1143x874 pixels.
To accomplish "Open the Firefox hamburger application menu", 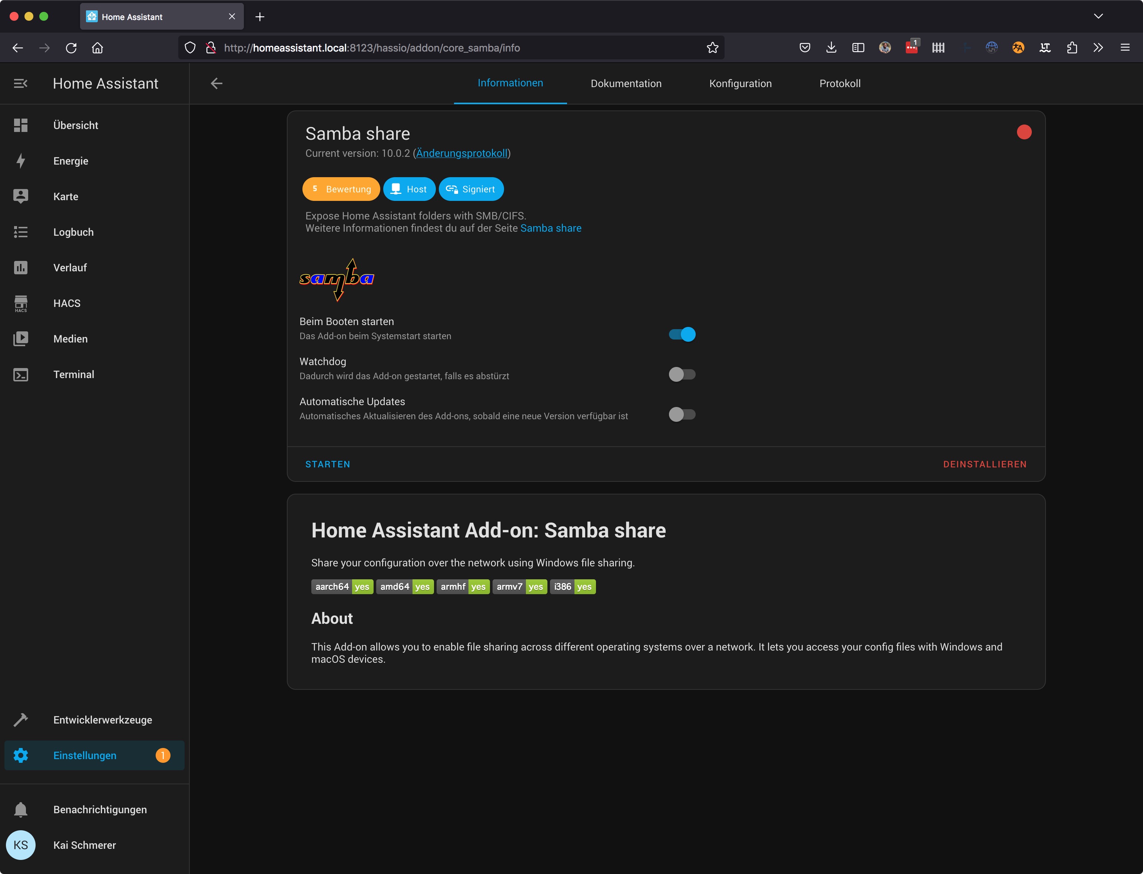I will (1125, 48).
